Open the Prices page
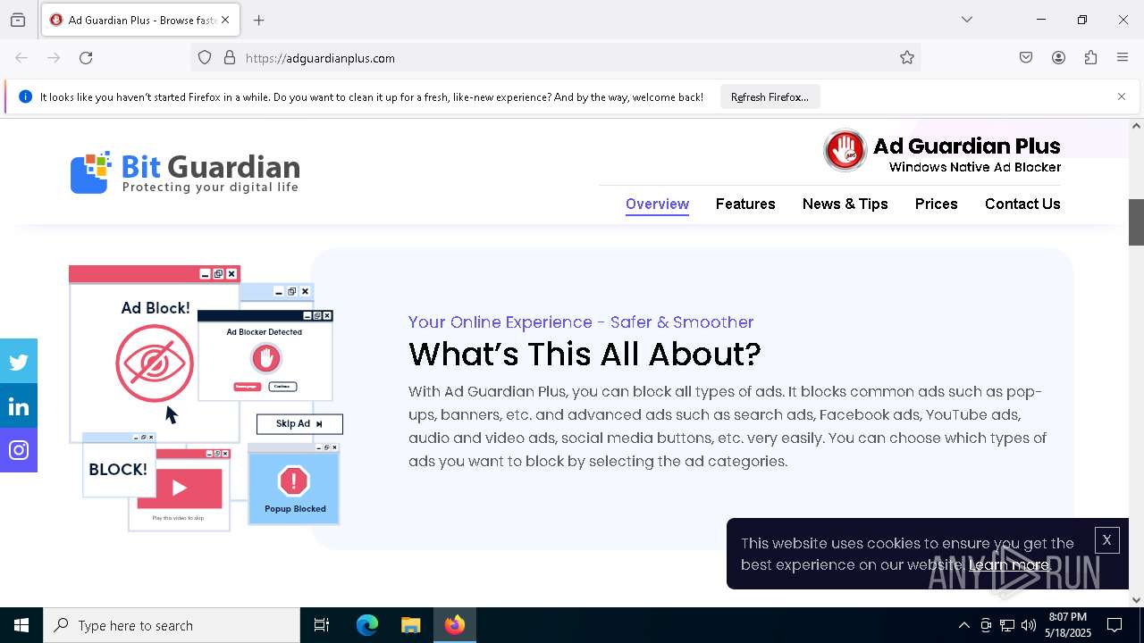The height and width of the screenshot is (643, 1144). click(x=936, y=204)
